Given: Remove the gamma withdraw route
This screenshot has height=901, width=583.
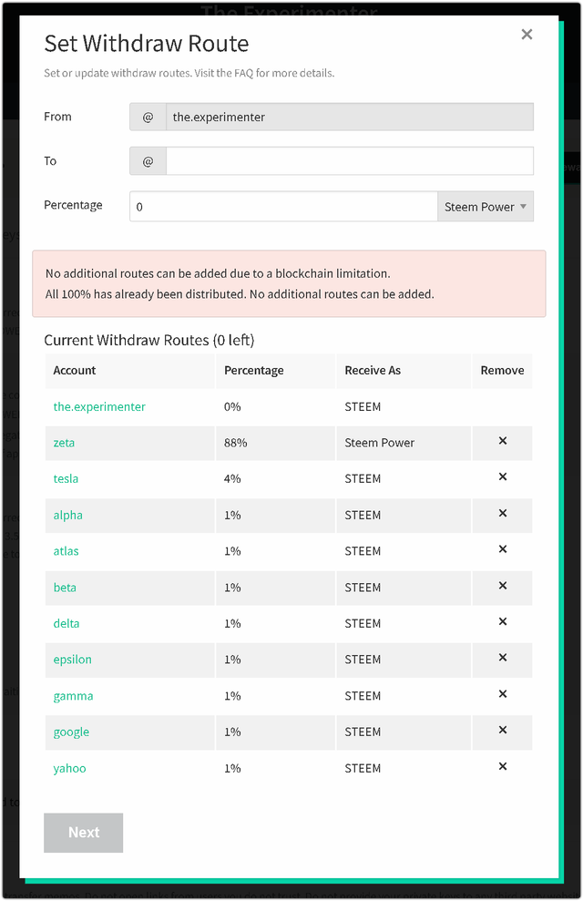Looking at the screenshot, I should [x=502, y=694].
